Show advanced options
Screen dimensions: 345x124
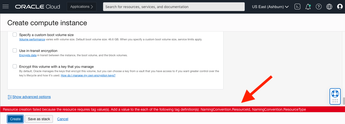tap(31, 97)
